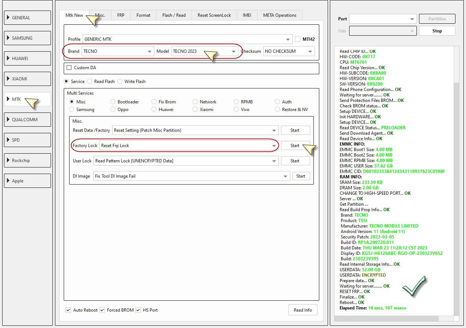Click the arrow icon on the SAMSUNG sidebar button

point(8,38)
